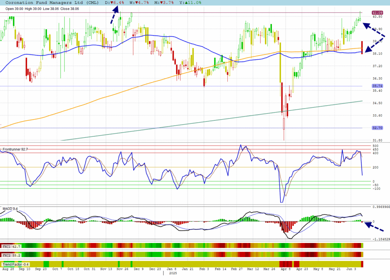Click the highlighted 35.74 support level tag

coord(377,86)
